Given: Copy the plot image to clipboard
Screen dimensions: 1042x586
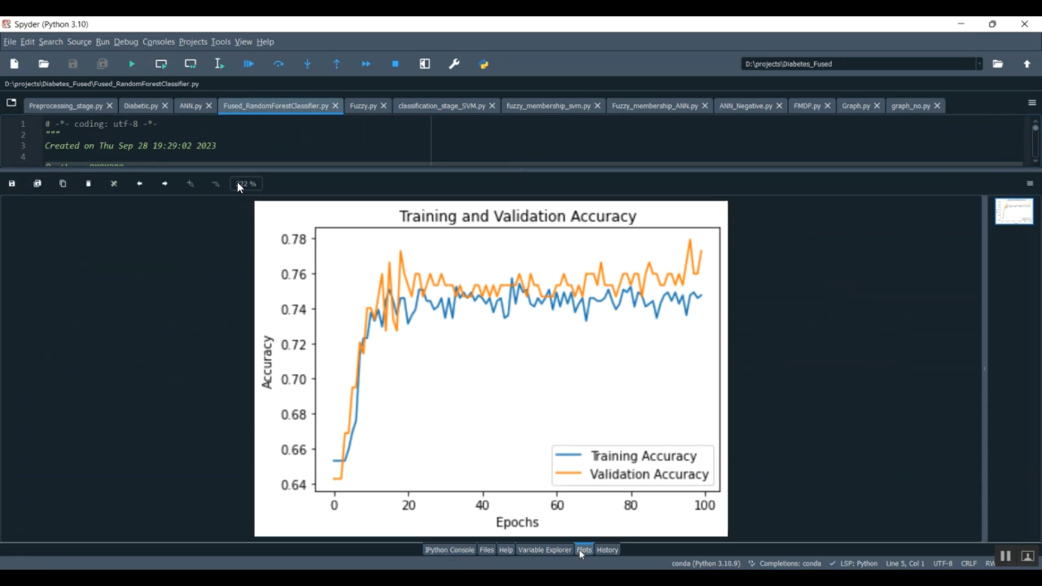Looking at the screenshot, I should click(63, 184).
